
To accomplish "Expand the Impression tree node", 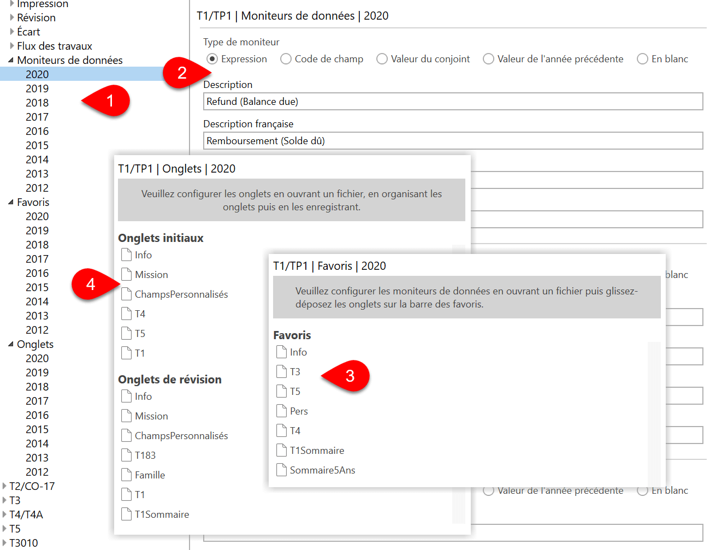I will pyautogui.click(x=12, y=3).
